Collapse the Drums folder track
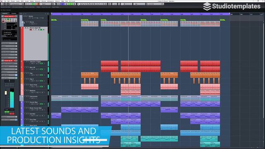The width and height of the screenshot is (265, 149). (x=22, y=22)
